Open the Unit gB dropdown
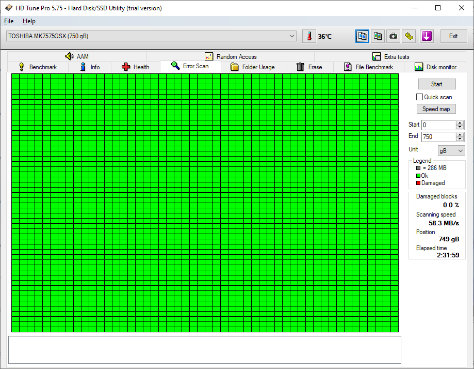Image resolution: width=474 pixels, height=369 pixels. pos(451,150)
